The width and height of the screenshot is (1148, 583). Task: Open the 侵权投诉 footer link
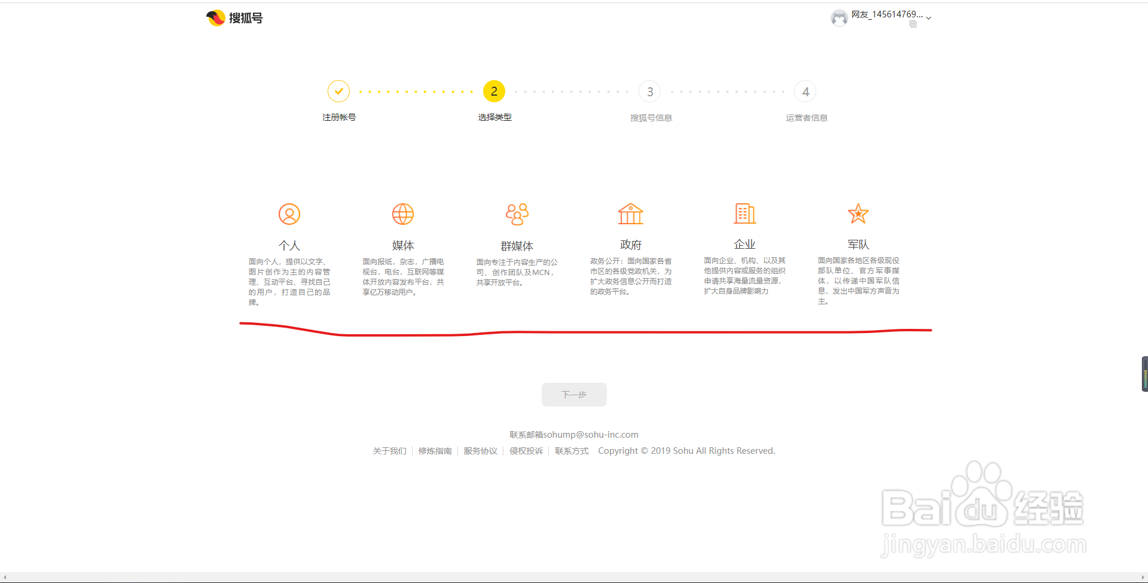coord(526,451)
